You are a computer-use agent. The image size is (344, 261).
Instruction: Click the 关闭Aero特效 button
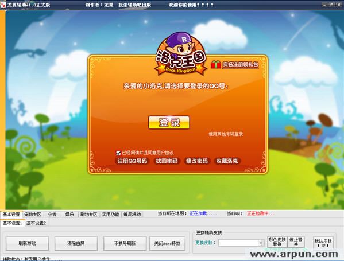[x=167, y=243]
